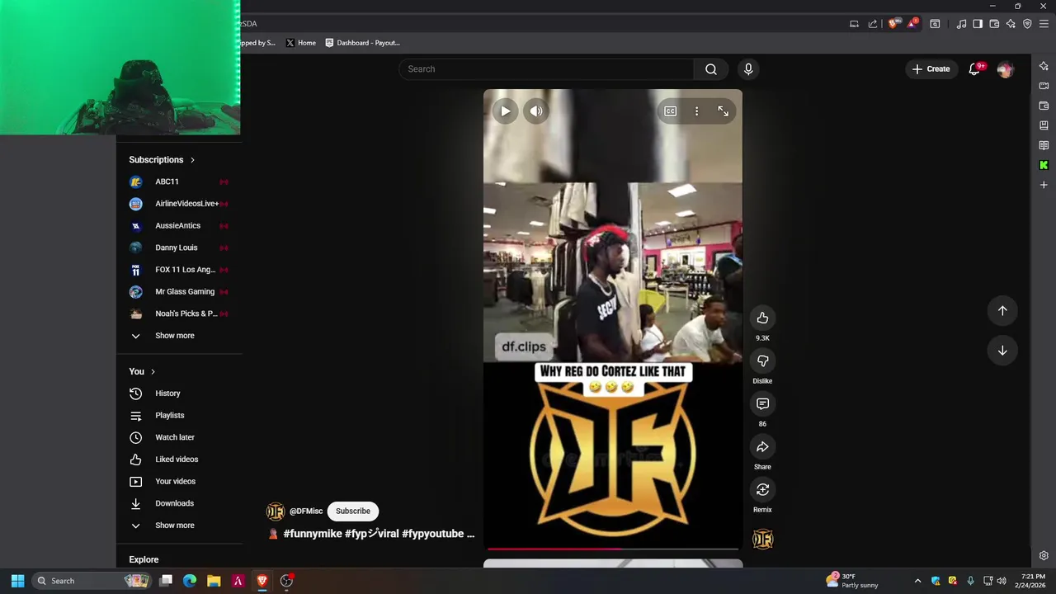Show hidden system tray icons
Screen dimensions: 1056x594
point(917,581)
